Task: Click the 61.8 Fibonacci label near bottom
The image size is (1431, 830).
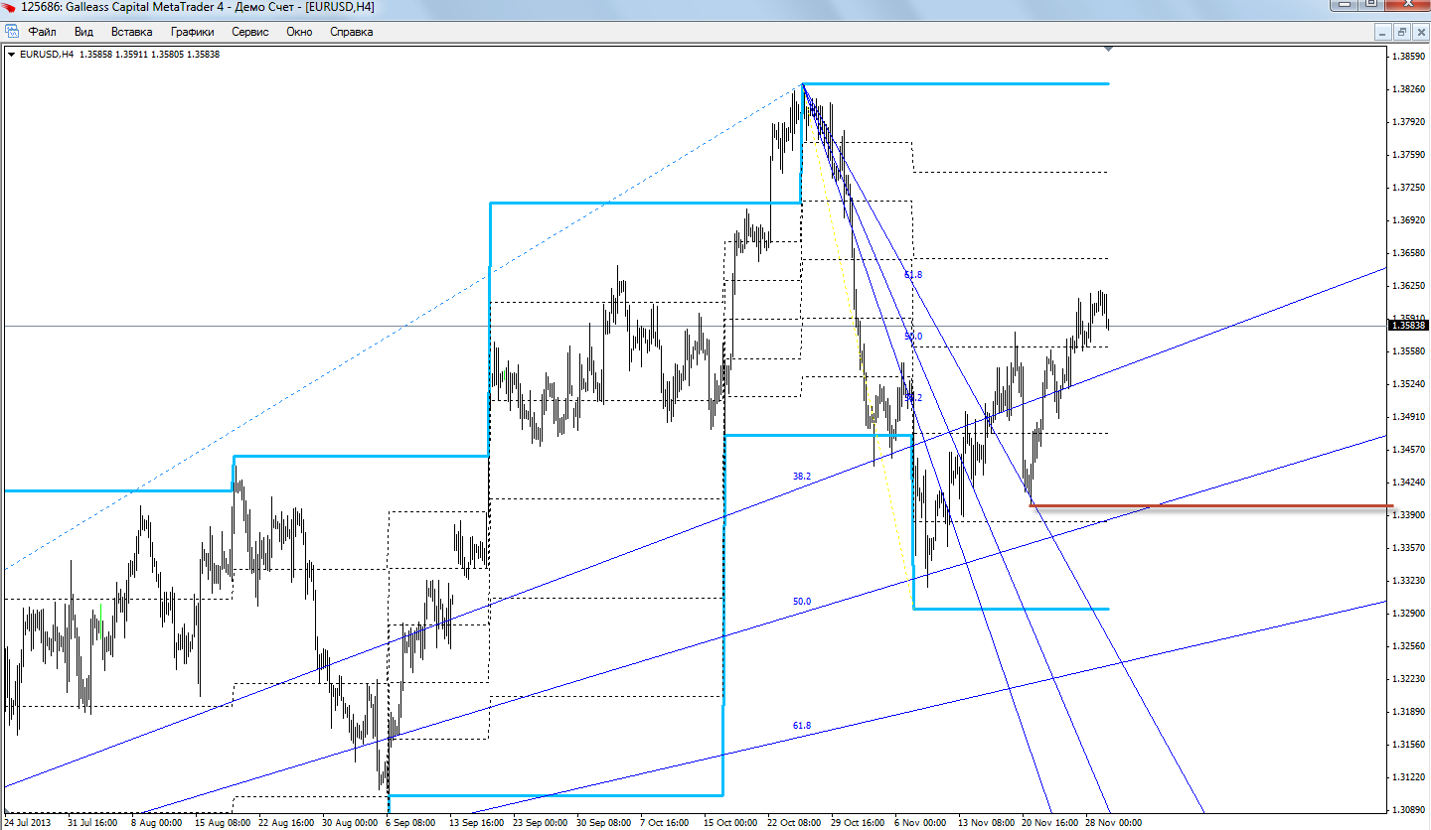Action: [802, 726]
